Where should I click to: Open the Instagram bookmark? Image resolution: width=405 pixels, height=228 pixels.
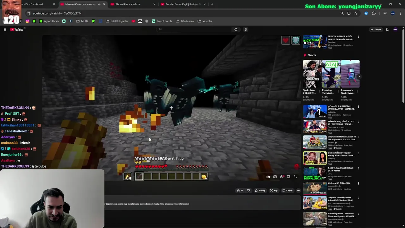pos(27,21)
